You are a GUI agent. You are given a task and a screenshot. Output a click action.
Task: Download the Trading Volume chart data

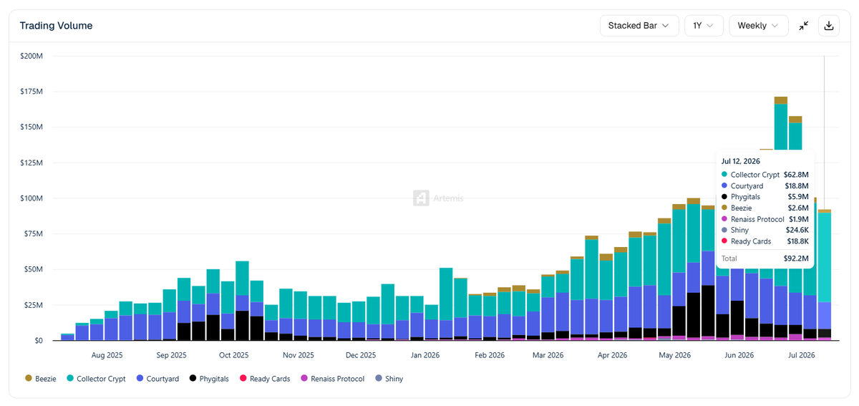pyautogui.click(x=829, y=26)
